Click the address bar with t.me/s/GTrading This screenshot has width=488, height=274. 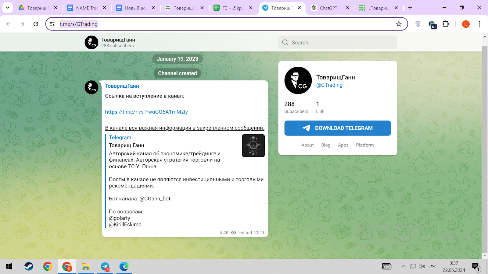[x=226, y=24]
